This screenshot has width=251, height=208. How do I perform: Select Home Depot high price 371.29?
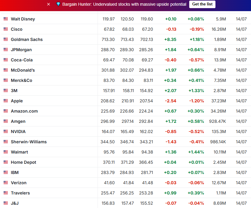pyautogui.click(x=127, y=162)
